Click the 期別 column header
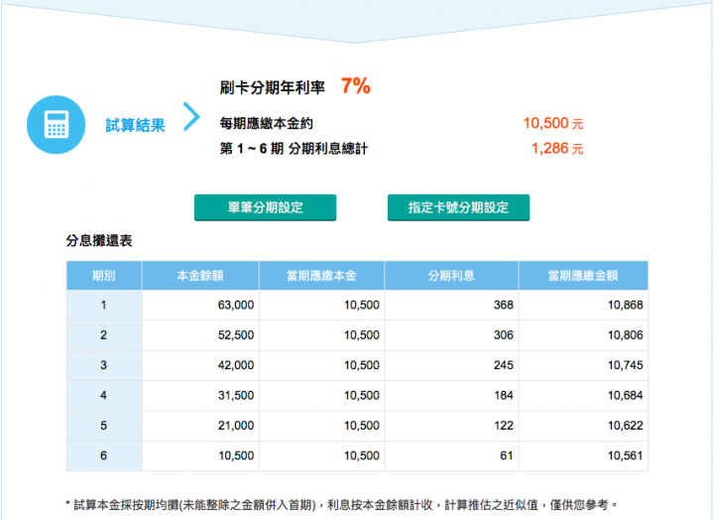This screenshot has width=714, height=520. pyautogui.click(x=104, y=275)
